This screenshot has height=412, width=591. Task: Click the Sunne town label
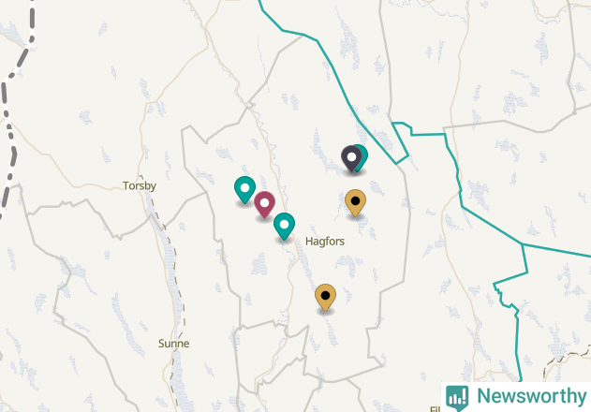[x=174, y=344]
